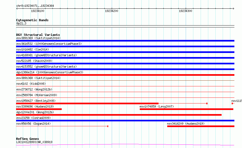Open the RefSeq Genes track heading
The image size is (242, 148).
27,139
